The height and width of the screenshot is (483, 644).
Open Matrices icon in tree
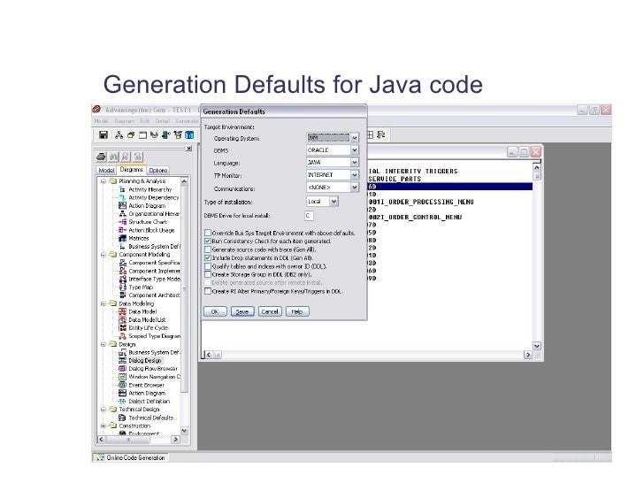[122, 238]
